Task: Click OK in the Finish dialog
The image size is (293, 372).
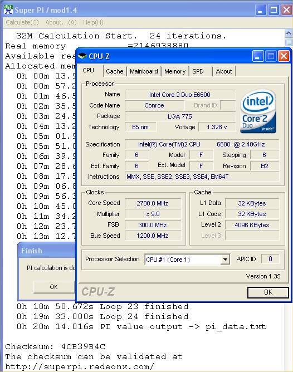Action: tap(54, 287)
